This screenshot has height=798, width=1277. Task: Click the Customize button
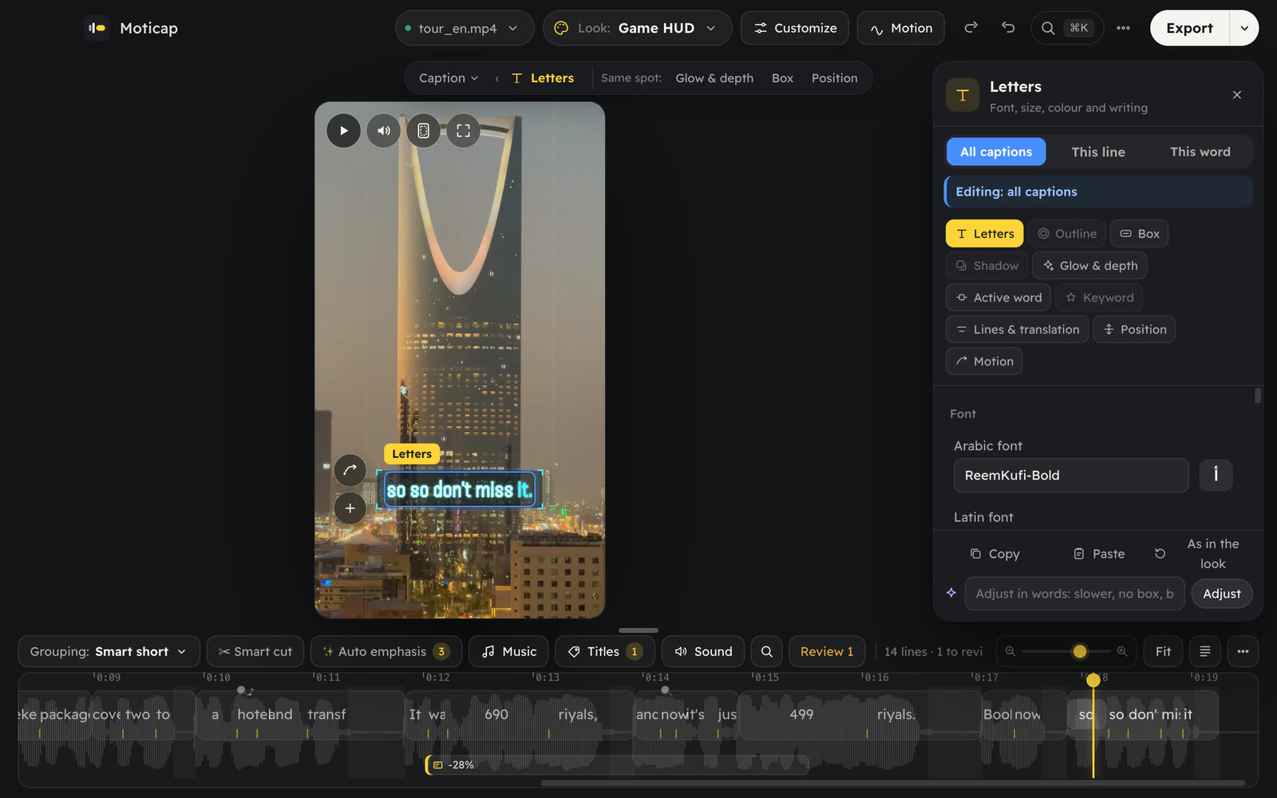[x=795, y=28]
